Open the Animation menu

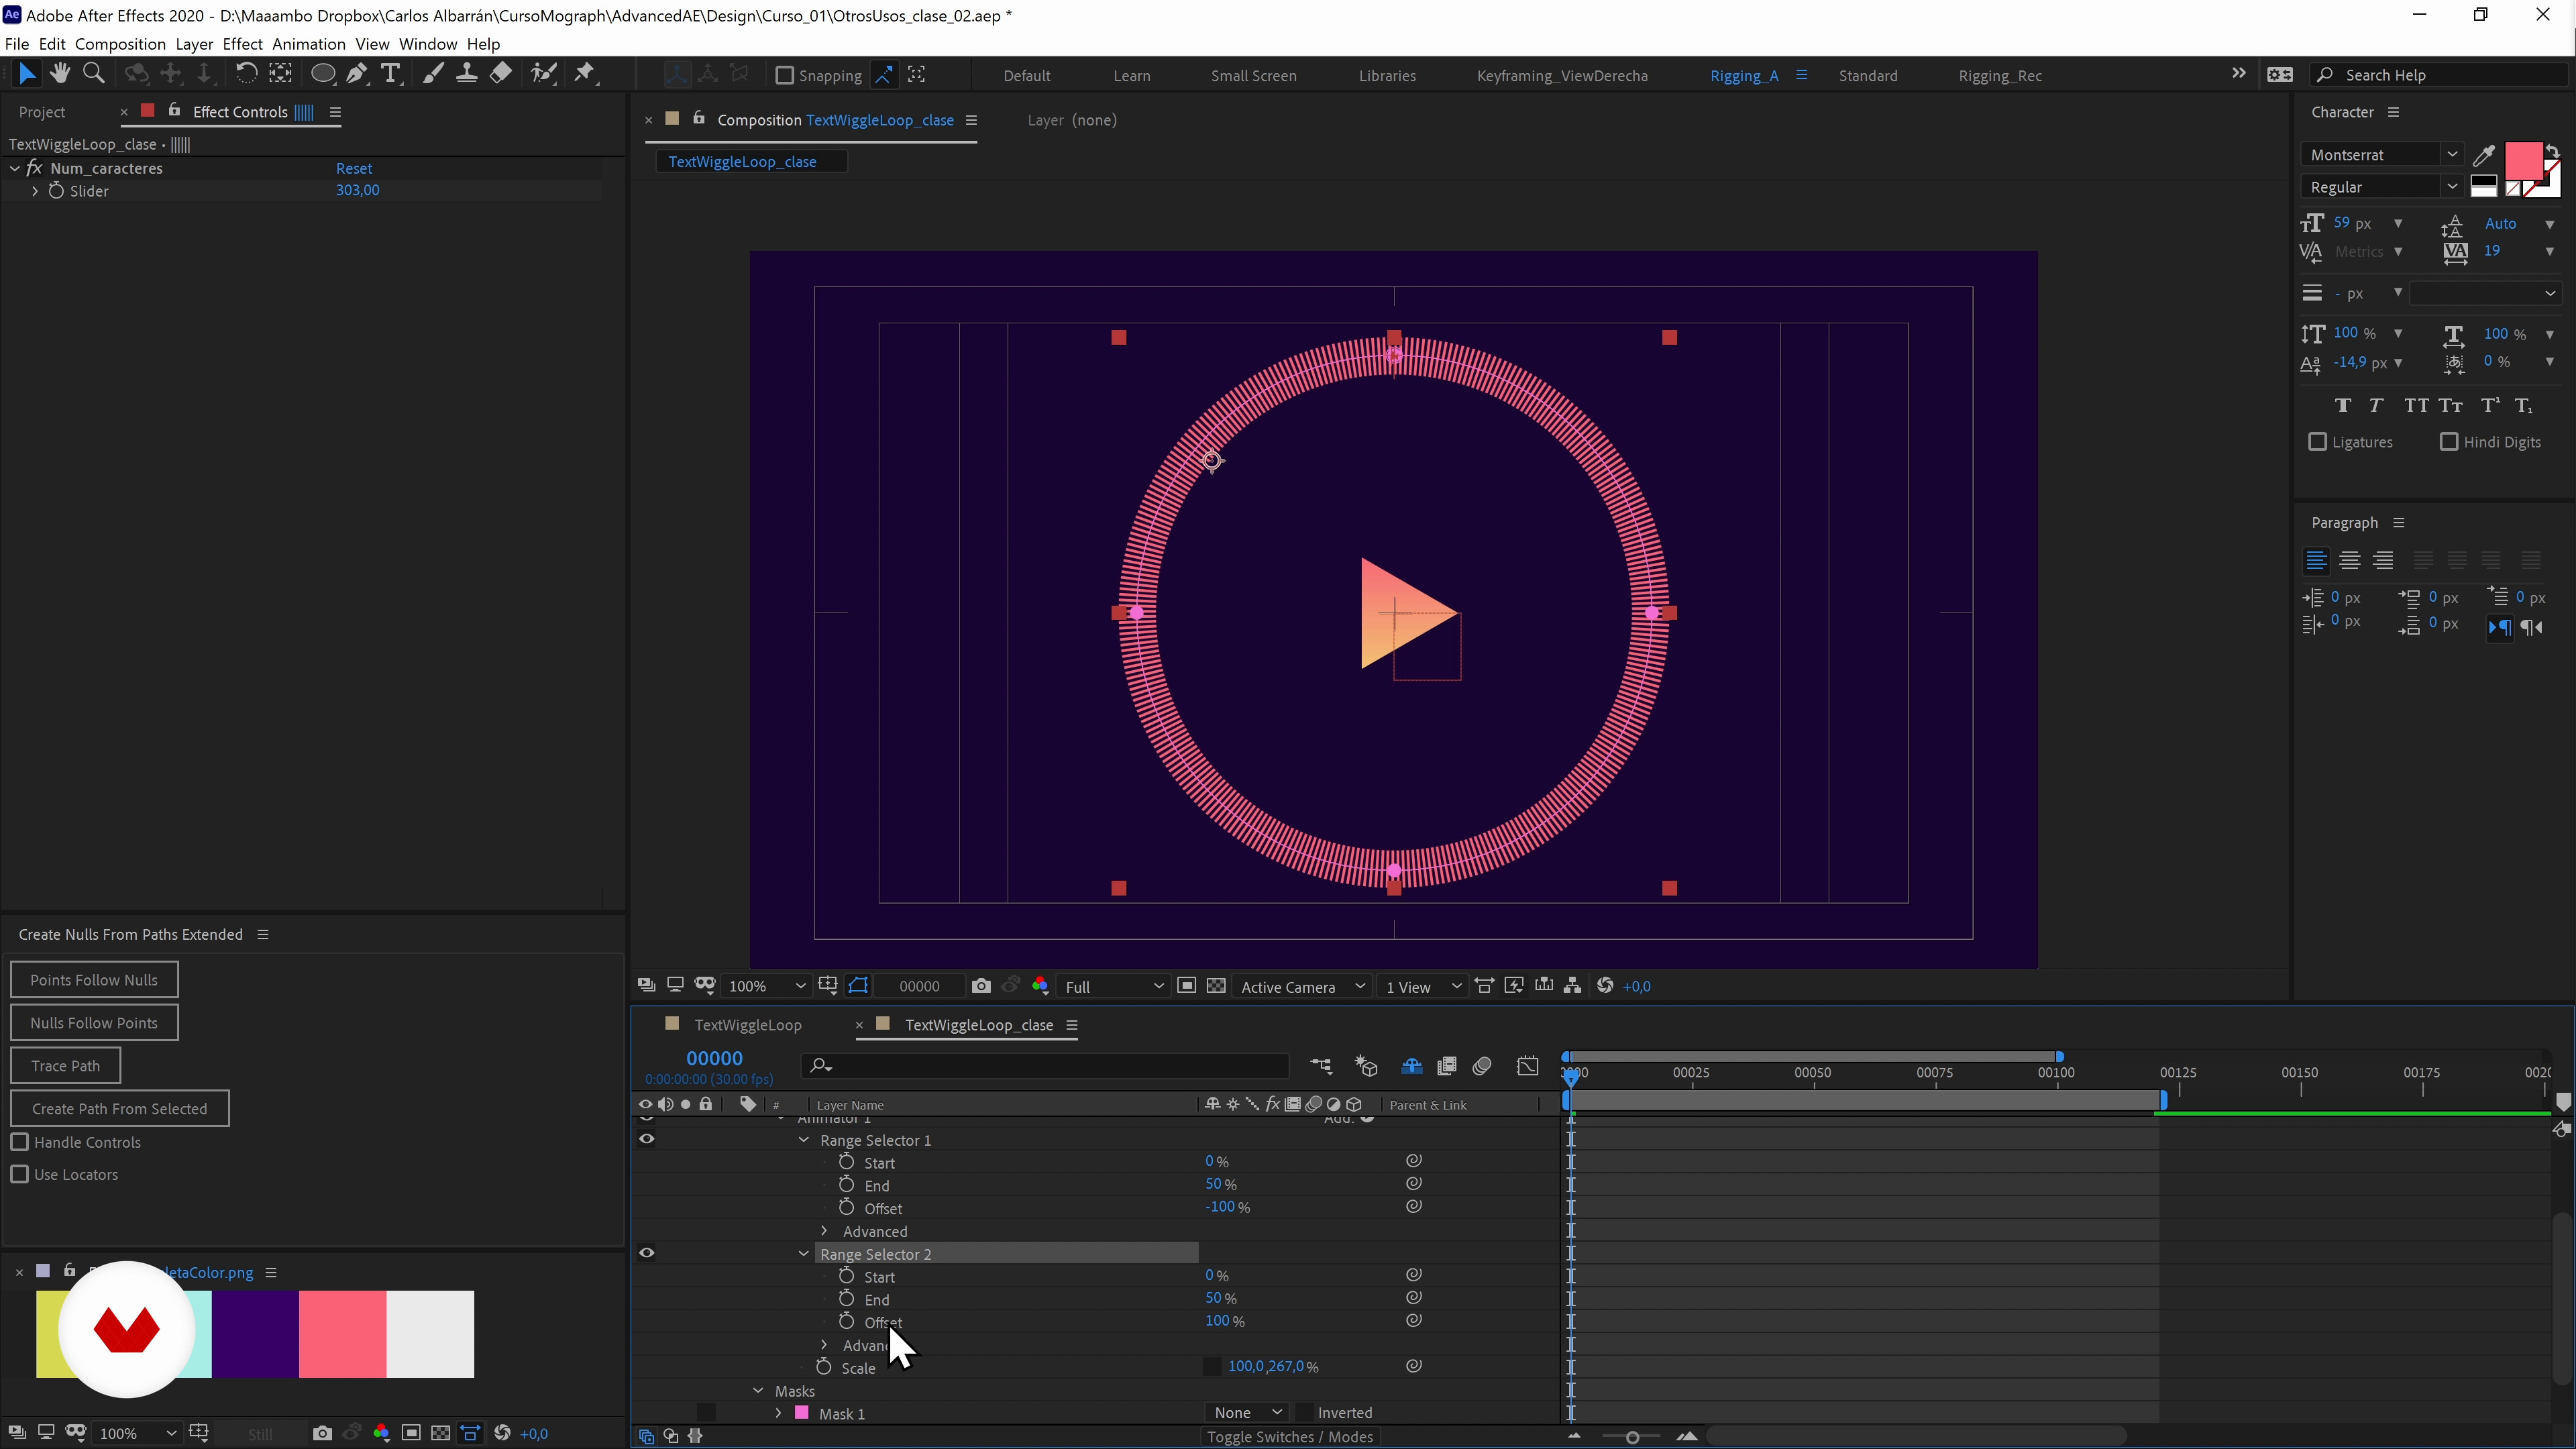pos(308,44)
